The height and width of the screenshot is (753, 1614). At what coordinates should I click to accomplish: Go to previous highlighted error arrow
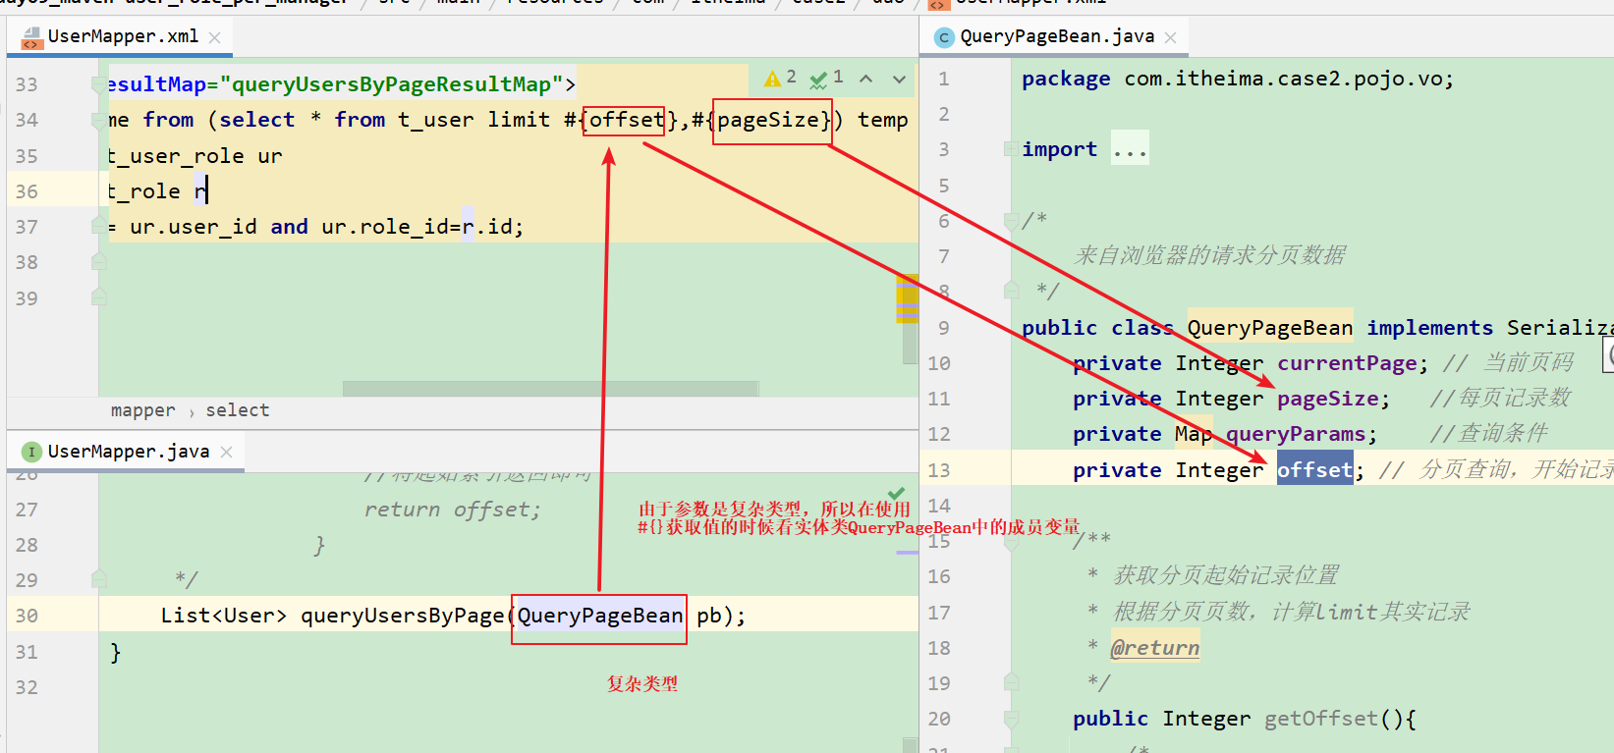(865, 79)
